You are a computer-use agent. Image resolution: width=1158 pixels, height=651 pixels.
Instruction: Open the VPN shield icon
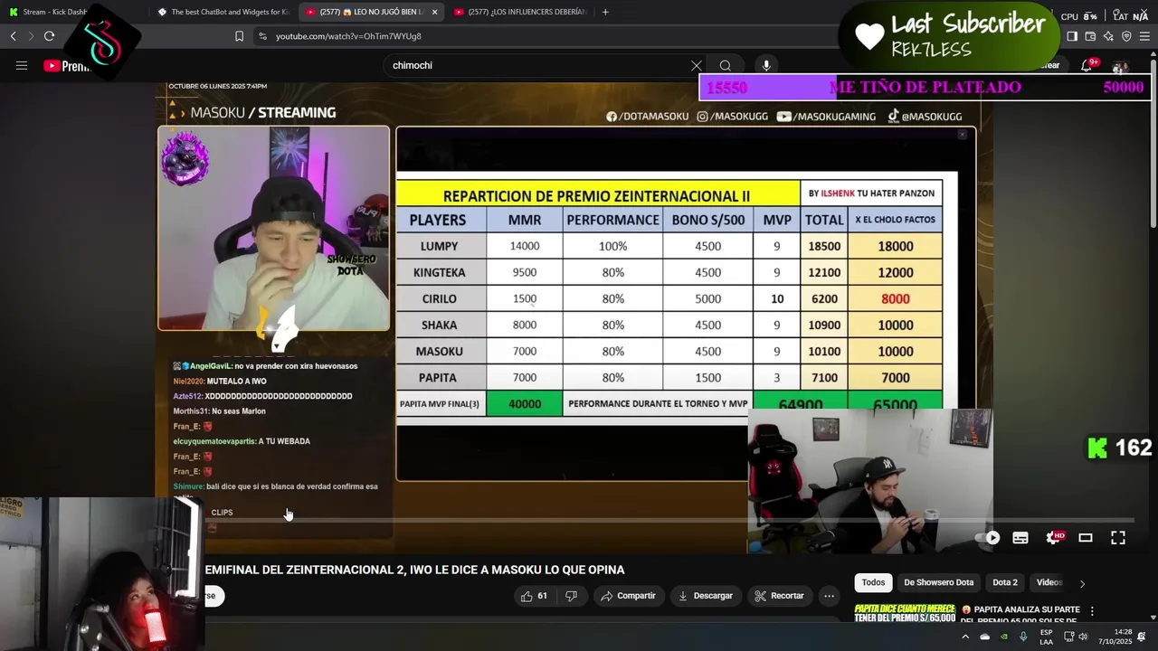coord(1126,36)
